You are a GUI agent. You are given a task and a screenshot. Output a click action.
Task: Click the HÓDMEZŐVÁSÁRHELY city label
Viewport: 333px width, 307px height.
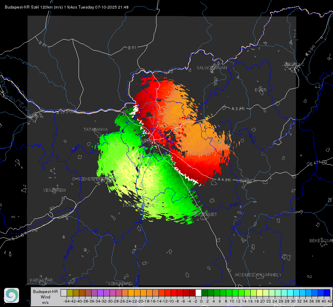[x=258, y=275]
